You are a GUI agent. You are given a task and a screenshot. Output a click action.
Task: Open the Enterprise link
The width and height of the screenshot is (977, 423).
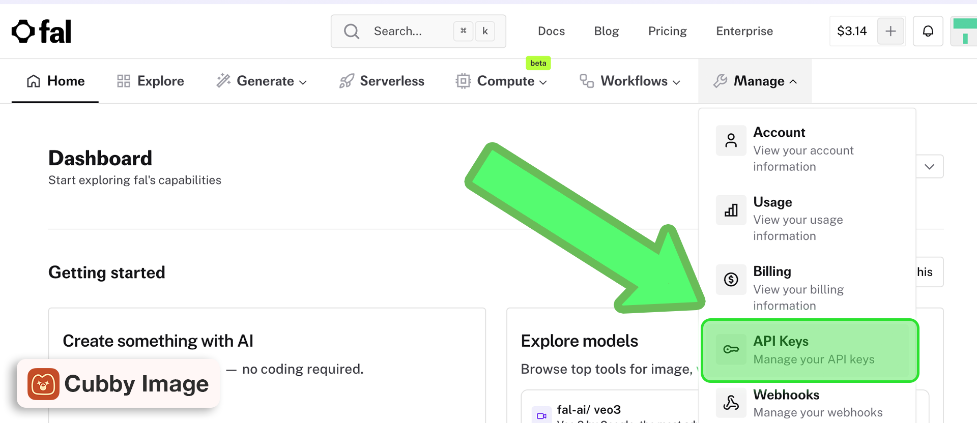[744, 32]
